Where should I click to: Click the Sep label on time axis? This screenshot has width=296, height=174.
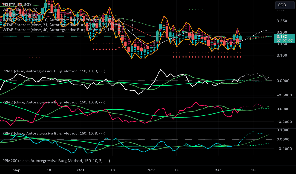17,170
